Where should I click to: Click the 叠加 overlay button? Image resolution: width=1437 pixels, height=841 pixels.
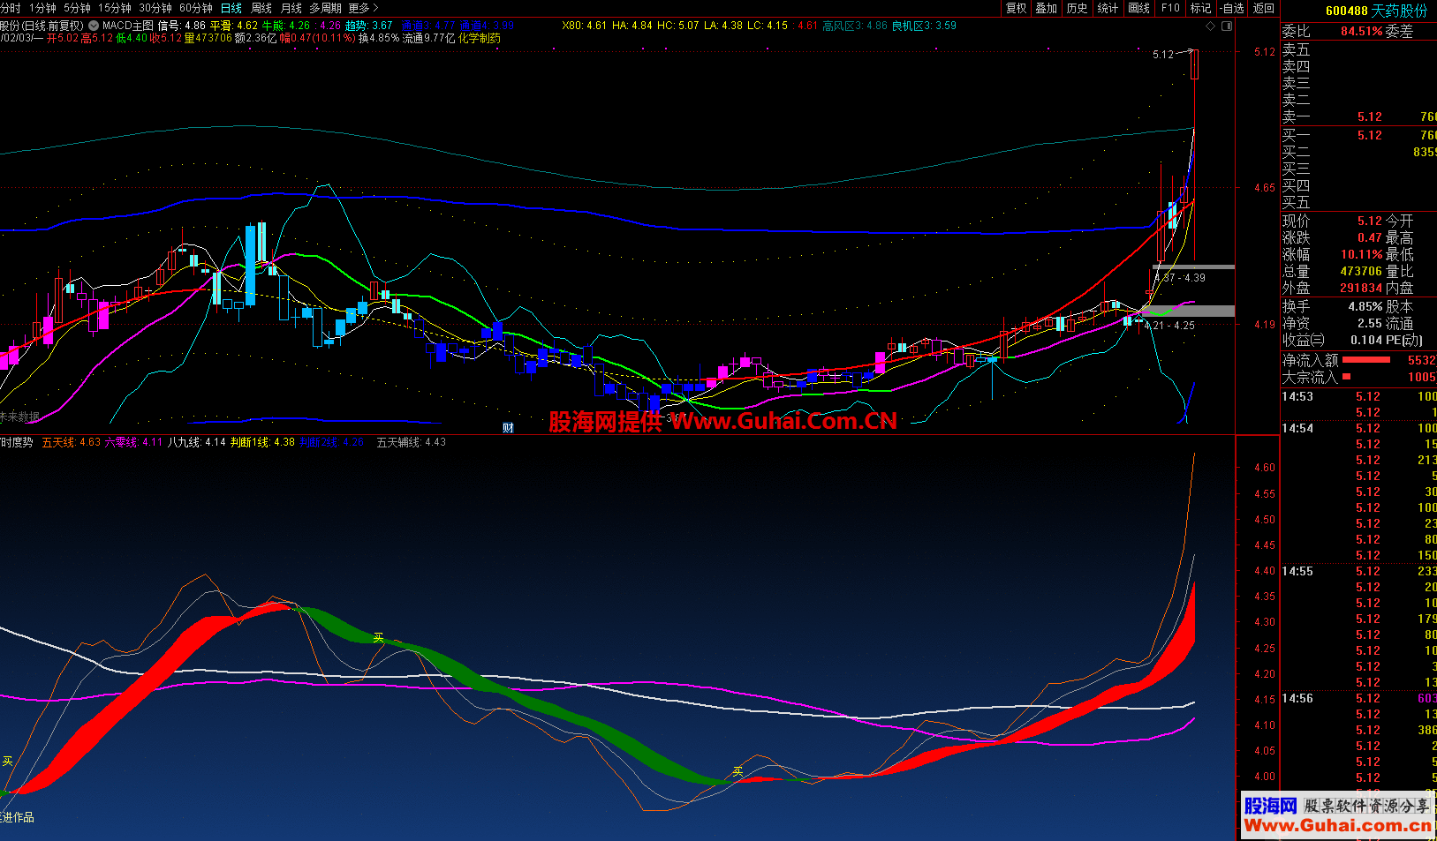pos(1047,8)
